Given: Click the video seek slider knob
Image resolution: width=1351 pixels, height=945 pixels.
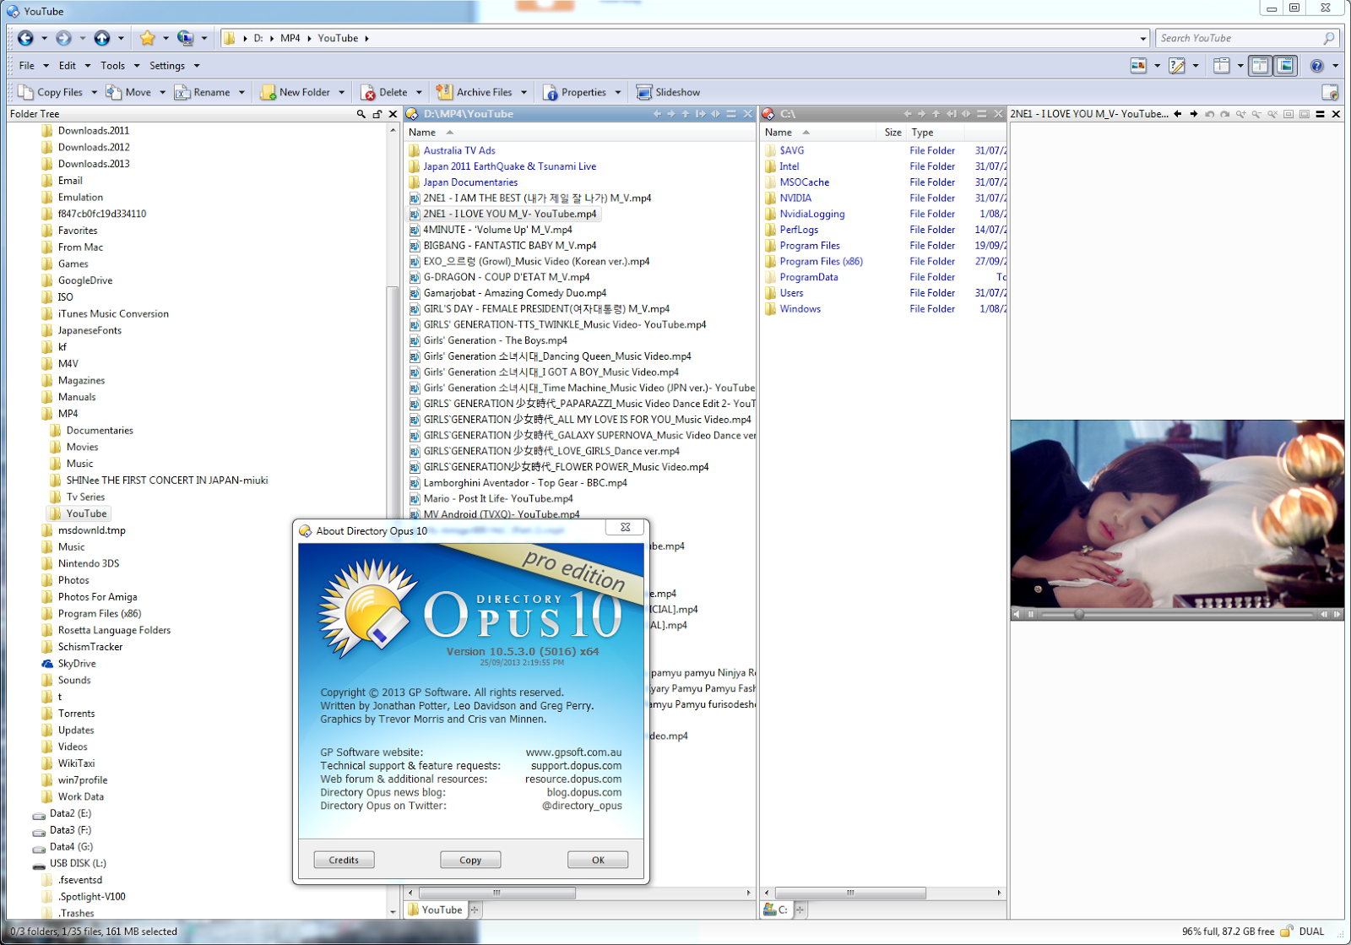Looking at the screenshot, I should click(1078, 614).
